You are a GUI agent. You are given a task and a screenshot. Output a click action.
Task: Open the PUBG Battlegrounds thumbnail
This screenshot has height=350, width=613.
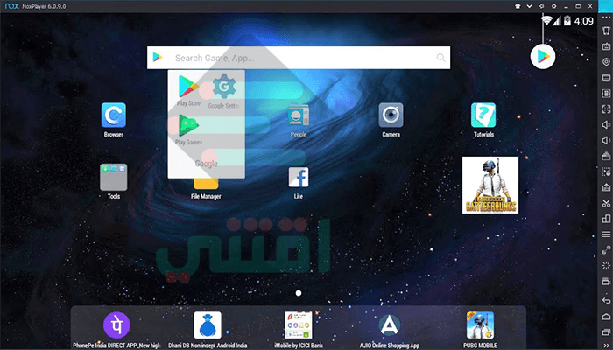[x=490, y=185]
